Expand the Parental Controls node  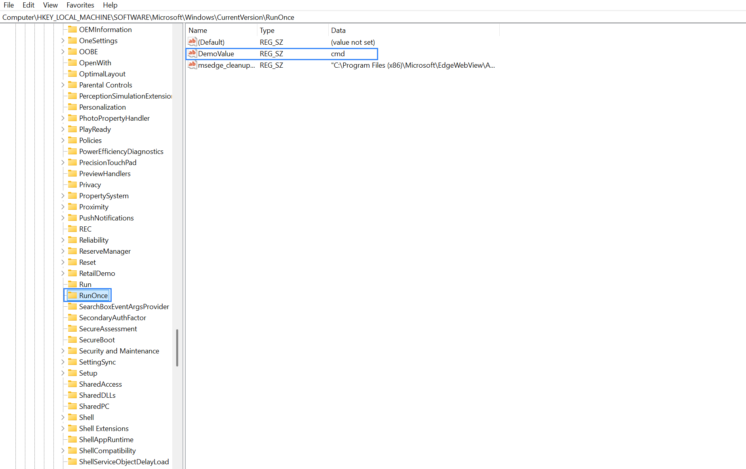click(x=63, y=85)
